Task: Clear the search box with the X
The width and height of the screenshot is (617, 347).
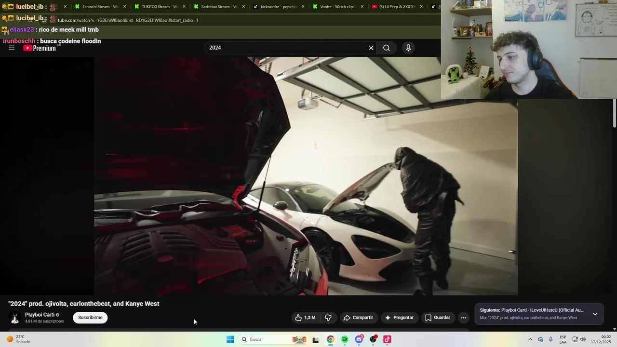Action: [x=371, y=48]
